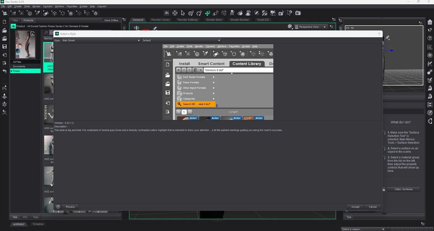Click the Import file icon in left toolbar
This screenshot has height=231, width=434.
(x=5, y=55)
